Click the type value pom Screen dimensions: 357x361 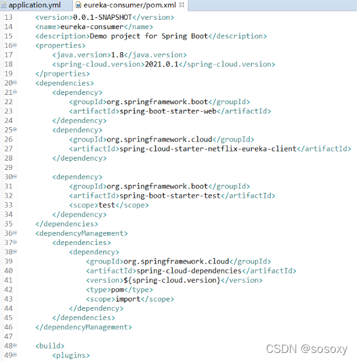(117, 290)
